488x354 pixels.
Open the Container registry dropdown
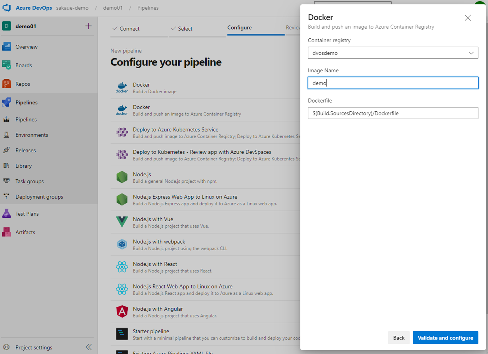[x=393, y=53]
